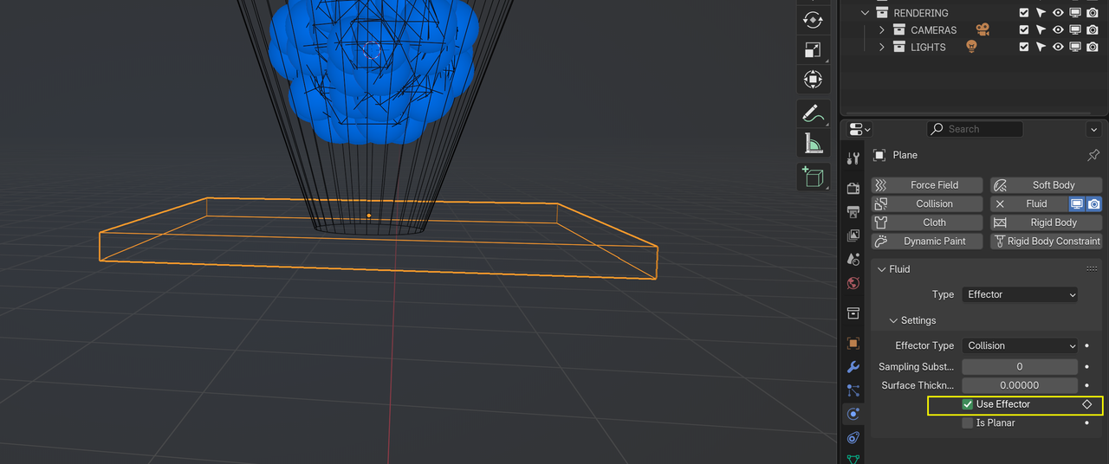
Task: Open the Object properties tab
Action: pos(853,344)
